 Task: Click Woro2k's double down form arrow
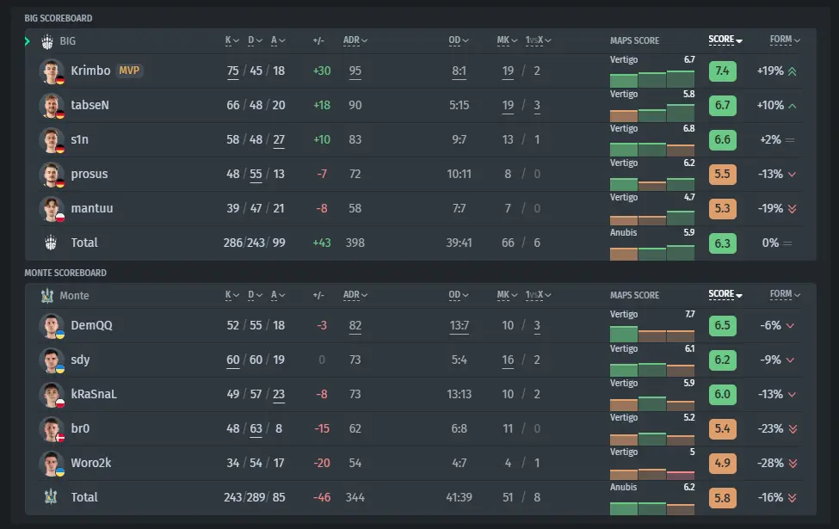[x=793, y=464]
